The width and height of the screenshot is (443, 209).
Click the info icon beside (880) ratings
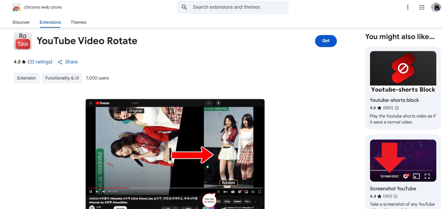(397, 108)
